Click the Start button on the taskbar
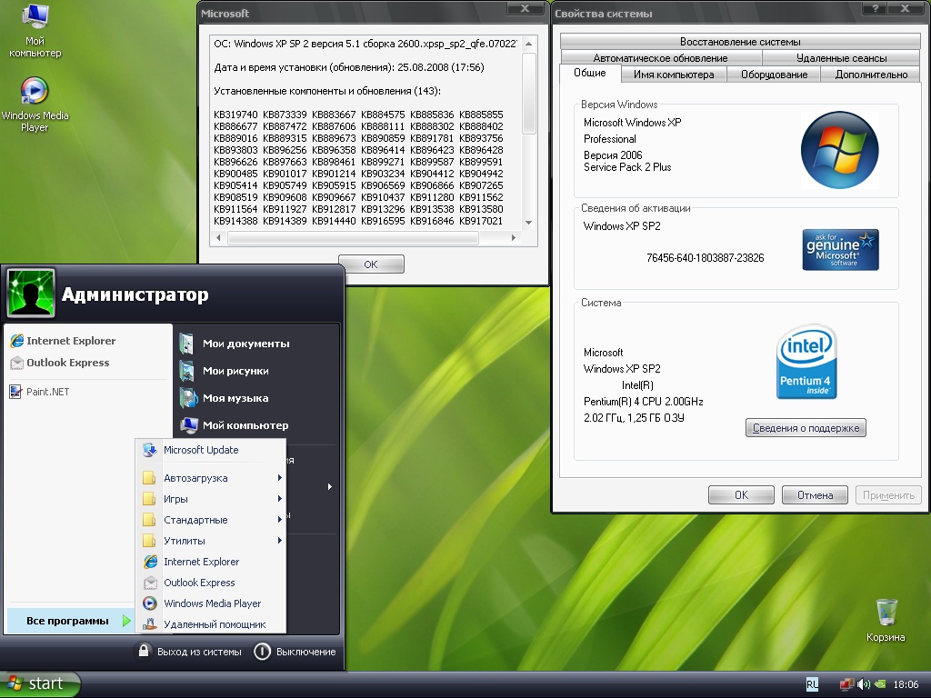Image resolution: width=931 pixels, height=698 pixels. tap(39, 683)
